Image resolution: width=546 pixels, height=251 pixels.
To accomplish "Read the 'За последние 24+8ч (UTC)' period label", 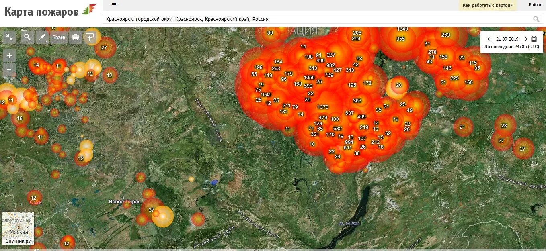I will pos(511,47).
